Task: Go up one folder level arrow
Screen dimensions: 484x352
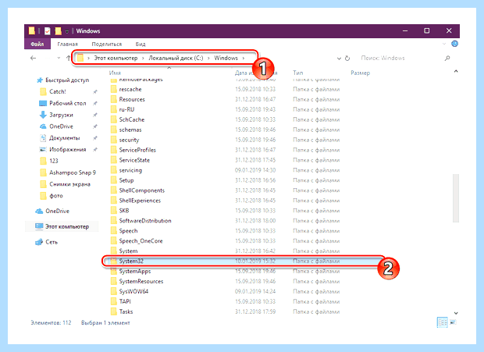Action: pos(68,58)
